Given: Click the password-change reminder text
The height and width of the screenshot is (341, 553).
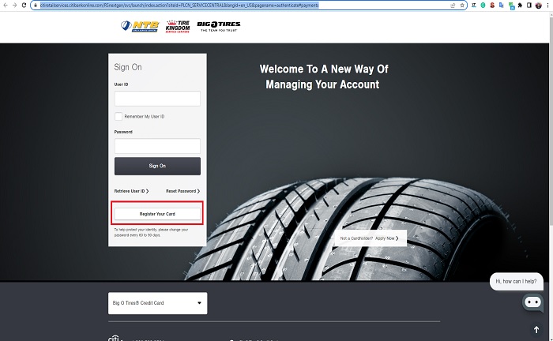Looking at the screenshot, I should (151, 232).
